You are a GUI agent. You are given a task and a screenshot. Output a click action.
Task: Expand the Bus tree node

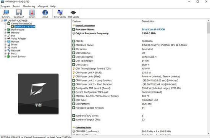click(x=5, y=35)
